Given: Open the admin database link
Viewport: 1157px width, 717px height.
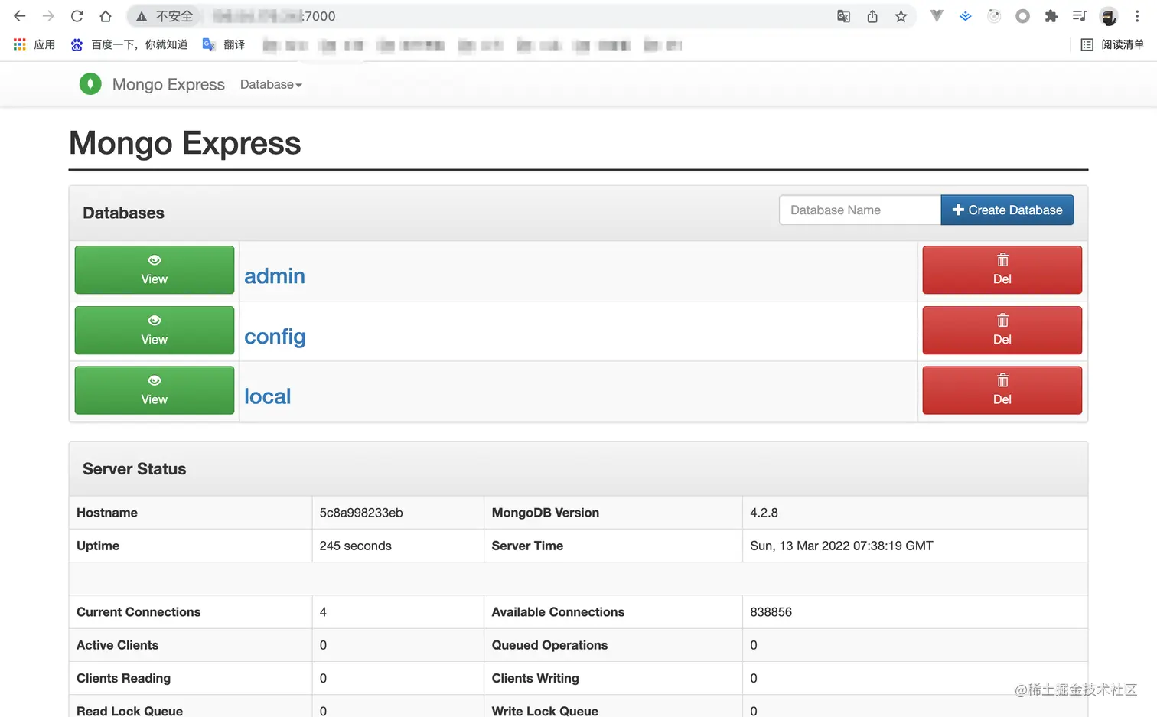Looking at the screenshot, I should coord(275,276).
